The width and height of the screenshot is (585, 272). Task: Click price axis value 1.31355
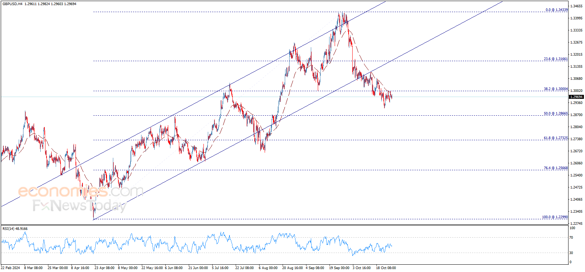point(577,67)
